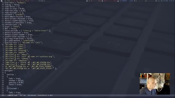The width and height of the screenshot is (175, 98).
Task: Click the 'vsync = "none";' line
Action: coord(12,27)
